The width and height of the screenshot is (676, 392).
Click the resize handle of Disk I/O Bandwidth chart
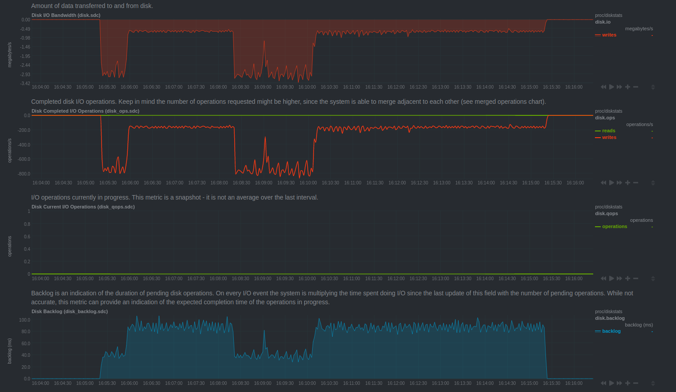click(653, 87)
